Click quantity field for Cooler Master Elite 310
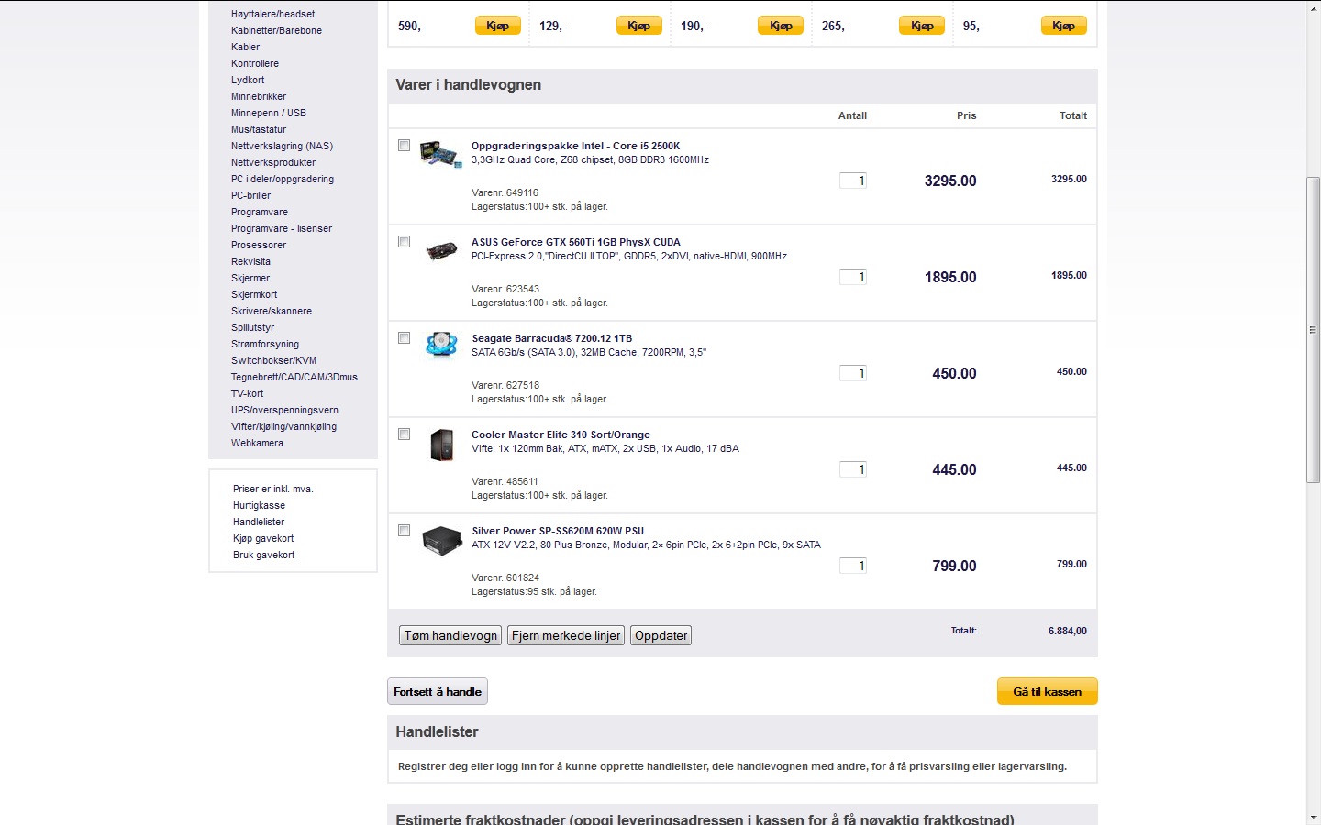Image resolution: width=1321 pixels, height=825 pixels. point(853,469)
